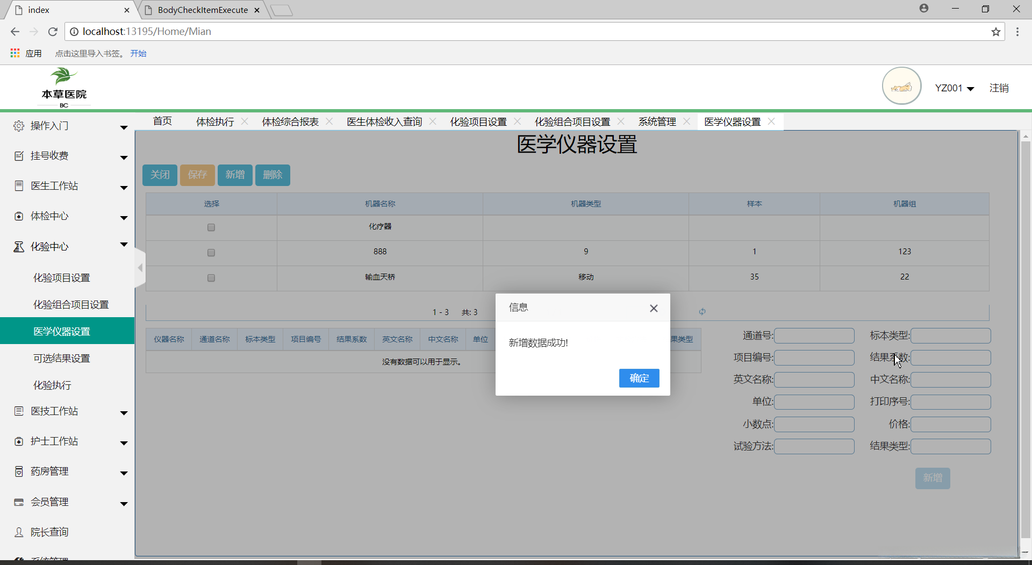Close the 体检执行 tab with its X
The image size is (1032, 565).
[x=245, y=121]
